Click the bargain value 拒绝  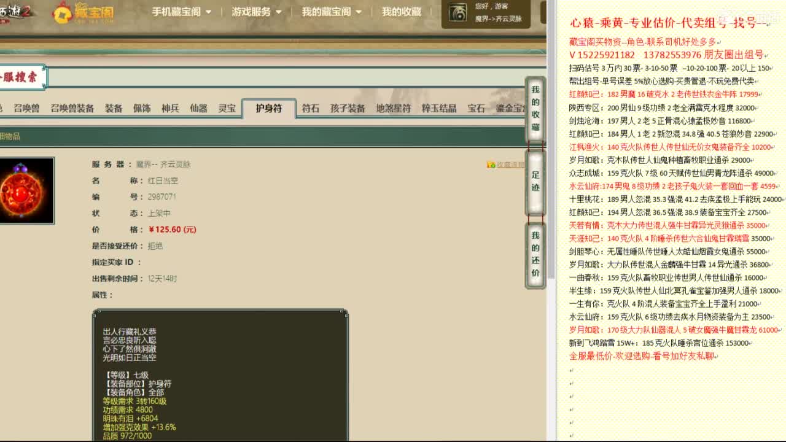pos(155,246)
